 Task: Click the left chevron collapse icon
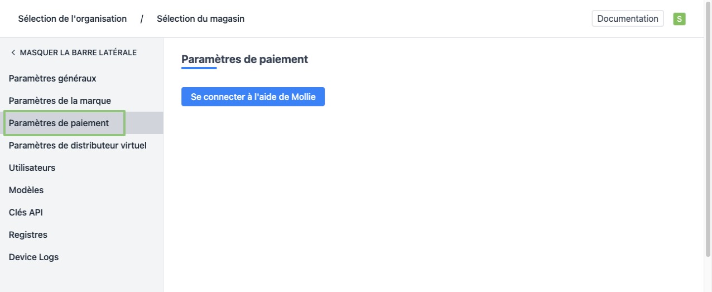point(13,53)
